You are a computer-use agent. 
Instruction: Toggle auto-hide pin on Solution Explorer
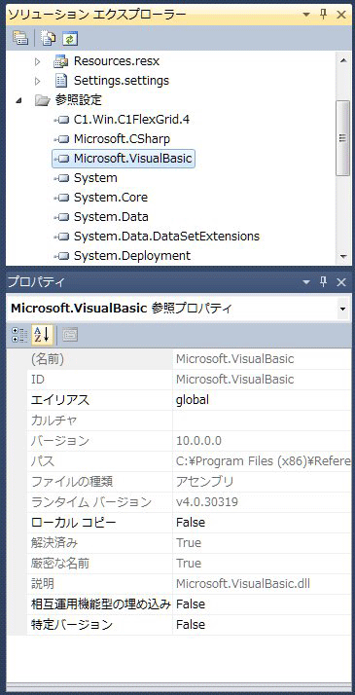point(324,15)
